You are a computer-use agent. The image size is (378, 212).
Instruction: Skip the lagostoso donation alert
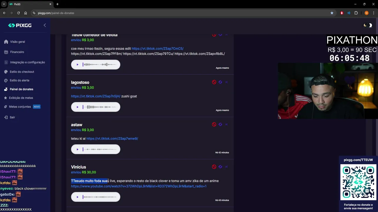[x=227, y=82]
